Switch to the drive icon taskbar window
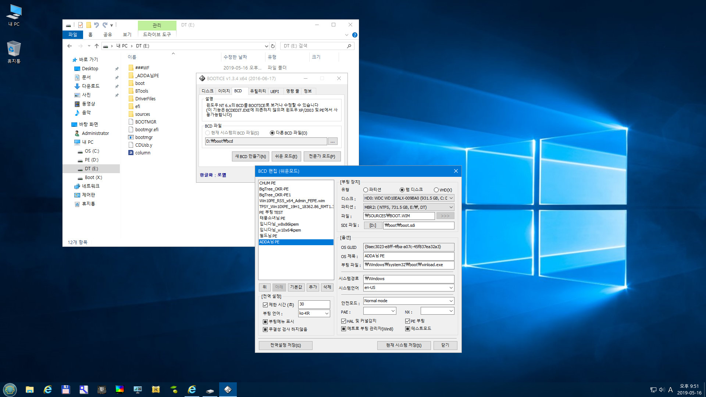 [x=210, y=390]
